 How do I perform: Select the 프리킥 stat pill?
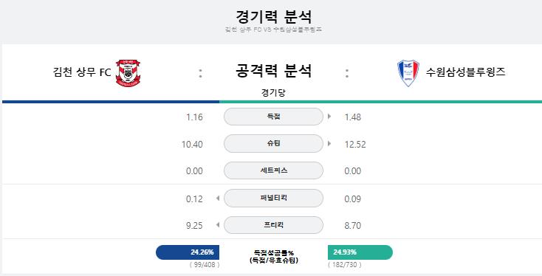pyautogui.click(x=273, y=225)
